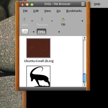Select the black ibex silhouette thumbnail
108x108 pixels.
coord(38,76)
